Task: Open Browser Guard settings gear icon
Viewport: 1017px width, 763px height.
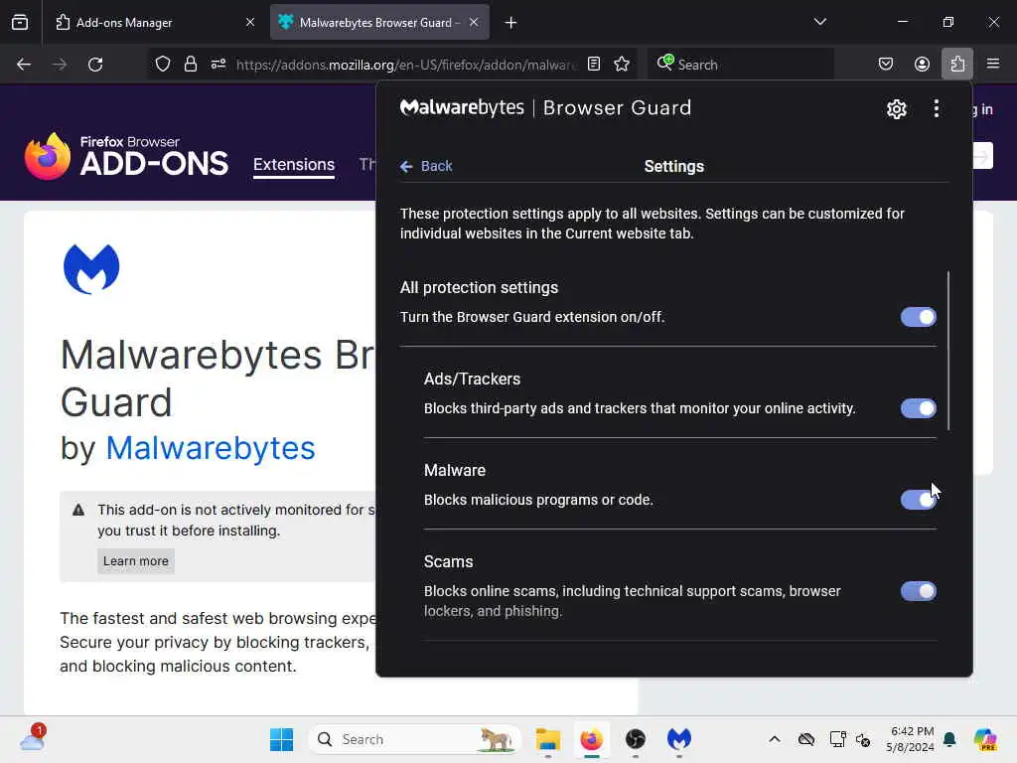Action: coord(897,109)
